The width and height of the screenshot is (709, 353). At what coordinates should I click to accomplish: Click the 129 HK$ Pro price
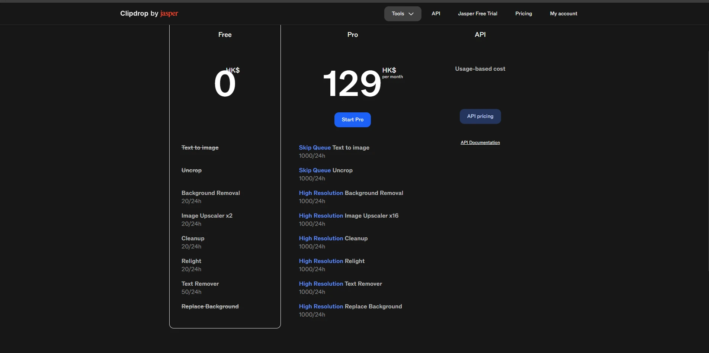[363, 83]
